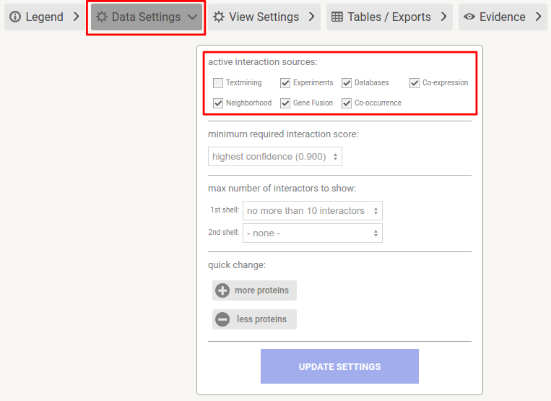The width and height of the screenshot is (551, 401).
Task: Toggle the Neighborhood checkbox
Action: pyautogui.click(x=218, y=103)
